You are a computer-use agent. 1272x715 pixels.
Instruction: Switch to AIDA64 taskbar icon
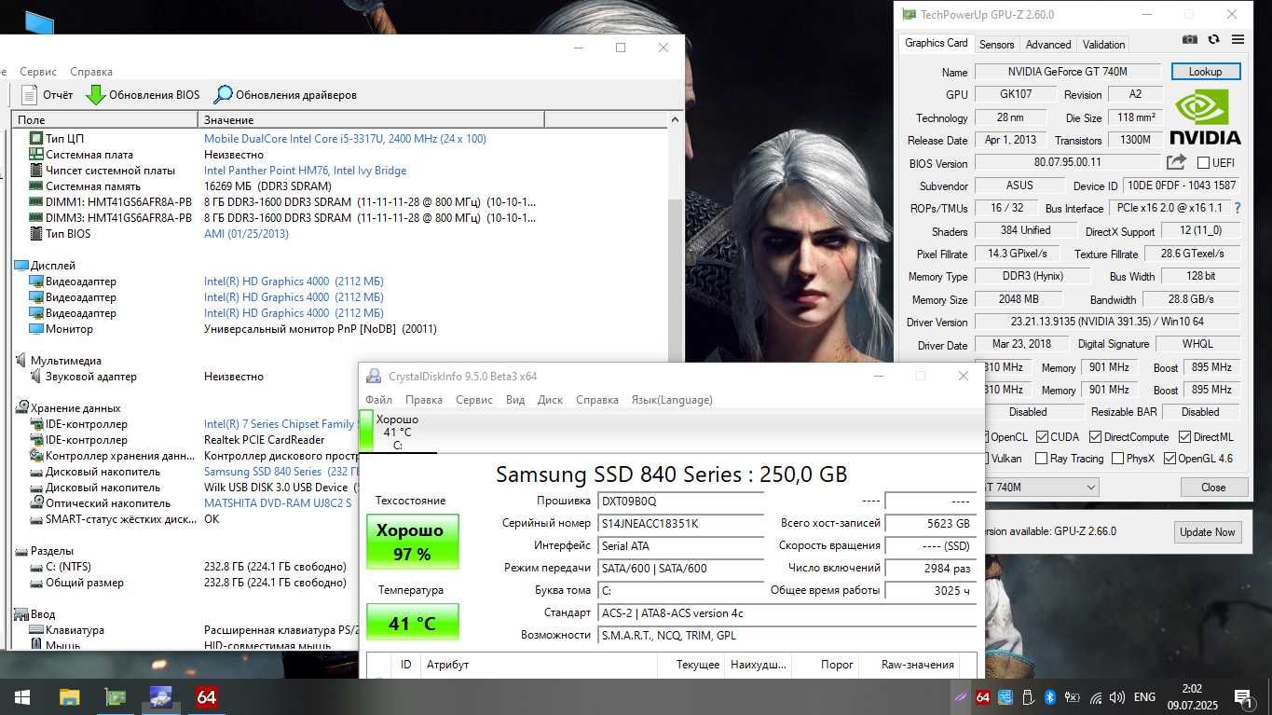coord(207,696)
